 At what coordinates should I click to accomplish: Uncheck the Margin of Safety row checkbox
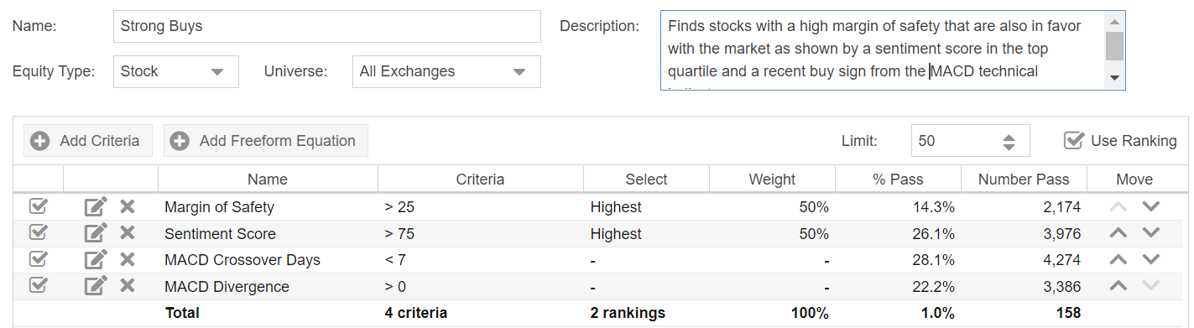[38, 206]
